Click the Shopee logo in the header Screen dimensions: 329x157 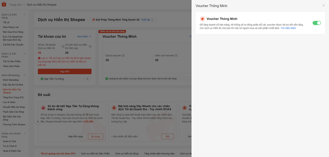coord(5,5)
